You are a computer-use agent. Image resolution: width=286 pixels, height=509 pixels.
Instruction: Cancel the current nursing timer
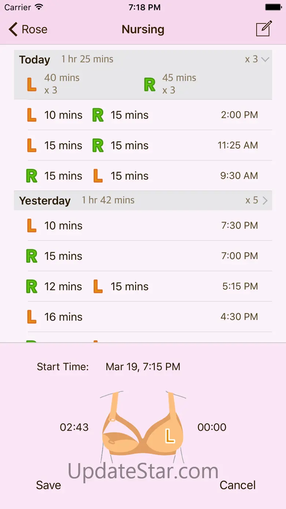[237, 485]
